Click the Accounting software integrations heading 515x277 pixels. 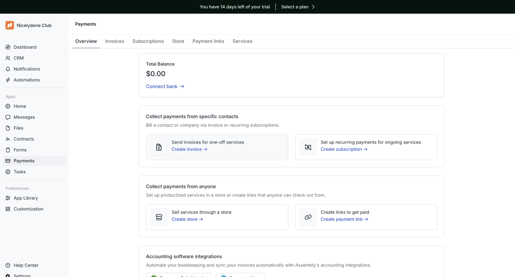click(x=184, y=257)
